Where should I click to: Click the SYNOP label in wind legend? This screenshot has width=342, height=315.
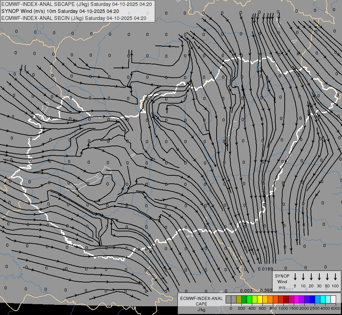(282, 276)
